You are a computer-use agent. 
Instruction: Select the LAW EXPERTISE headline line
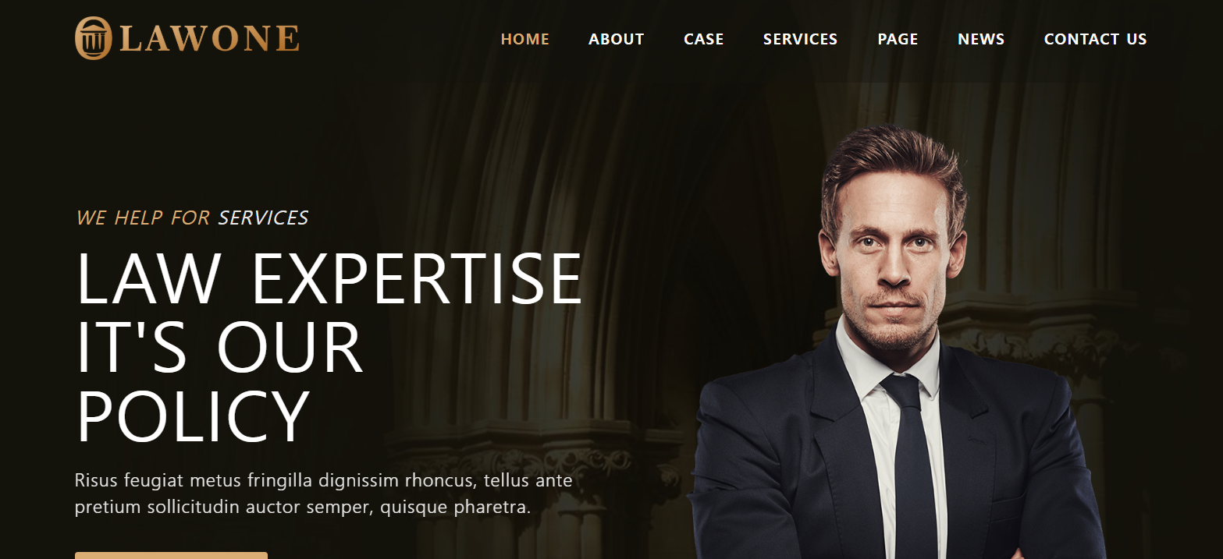pos(329,279)
